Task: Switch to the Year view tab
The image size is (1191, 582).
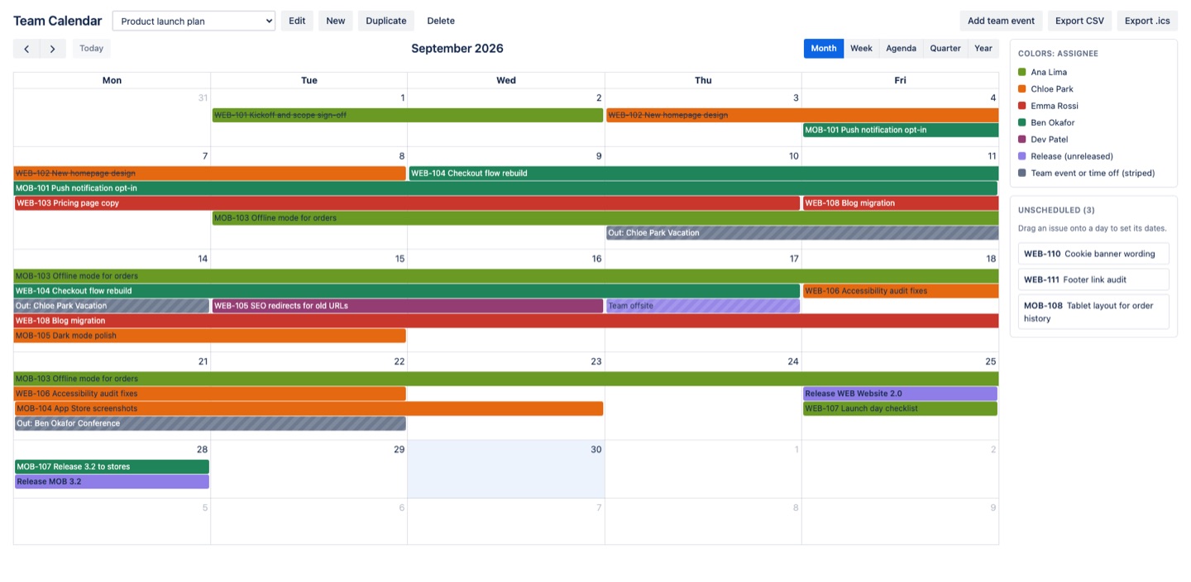Action: [x=983, y=49]
